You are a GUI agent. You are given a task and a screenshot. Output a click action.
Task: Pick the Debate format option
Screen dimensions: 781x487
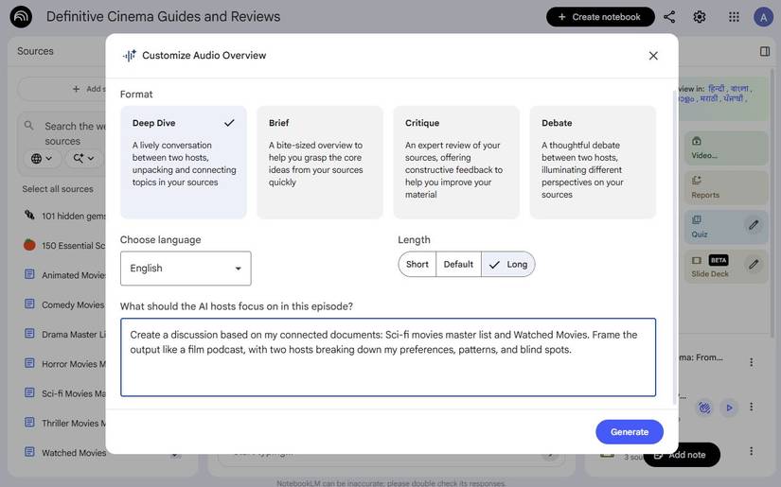pyautogui.click(x=593, y=162)
